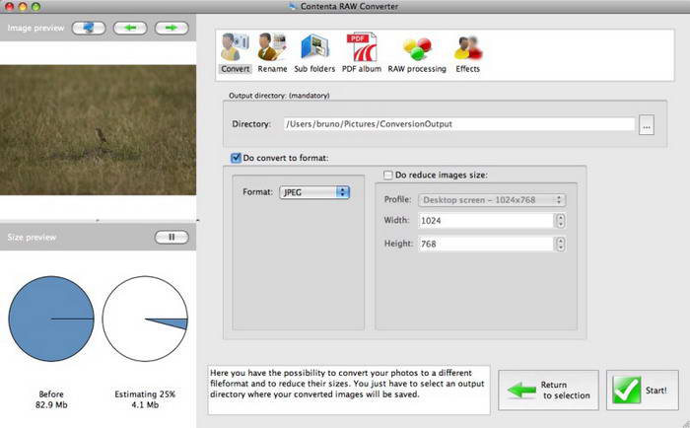Click the Before size pie chart
Viewport: 690px width, 428px height.
click(x=51, y=319)
